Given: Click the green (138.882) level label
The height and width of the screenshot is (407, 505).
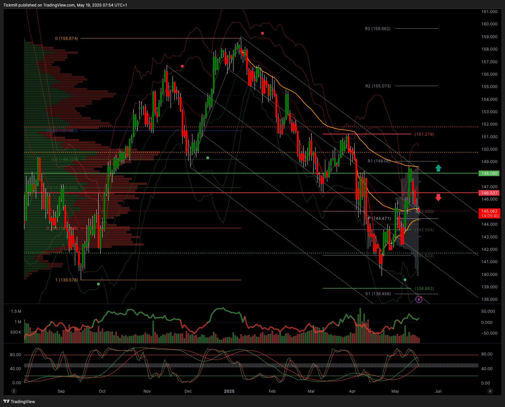Looking at the screenshot, I should coord(424,289).
